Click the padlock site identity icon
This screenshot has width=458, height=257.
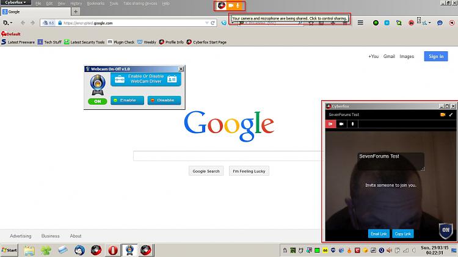pos(60,23)
